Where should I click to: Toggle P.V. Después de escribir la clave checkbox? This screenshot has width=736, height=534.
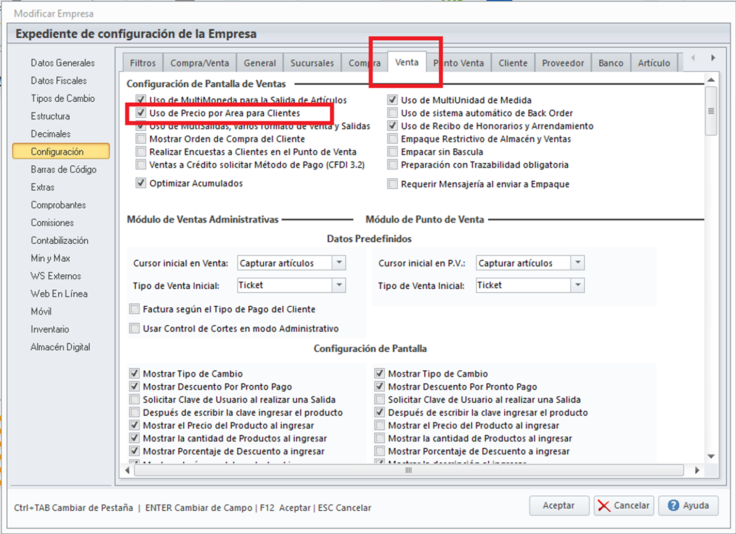click(380, 412)
